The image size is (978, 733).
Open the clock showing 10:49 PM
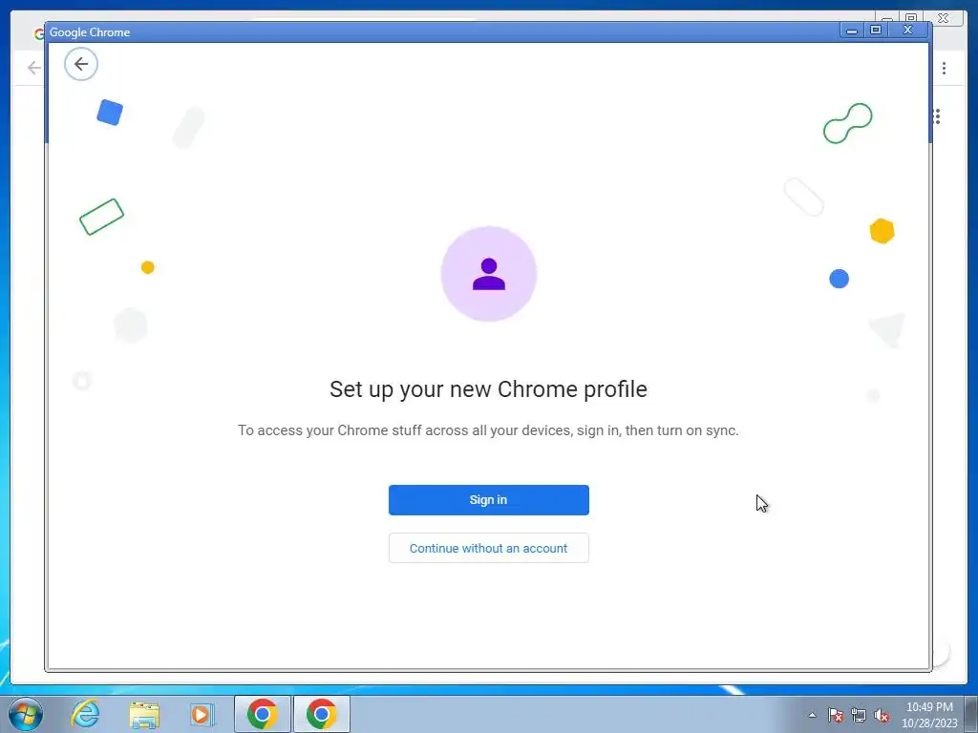pyautogui.click(x=929, y=715)
